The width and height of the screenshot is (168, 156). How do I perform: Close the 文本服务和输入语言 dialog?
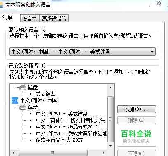(x=159, y=3)
